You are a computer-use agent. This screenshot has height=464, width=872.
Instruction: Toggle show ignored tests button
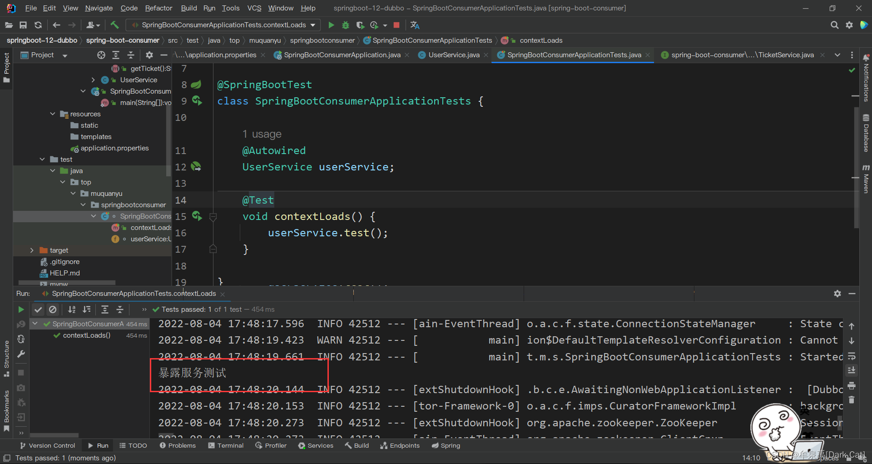click(53, 309)
